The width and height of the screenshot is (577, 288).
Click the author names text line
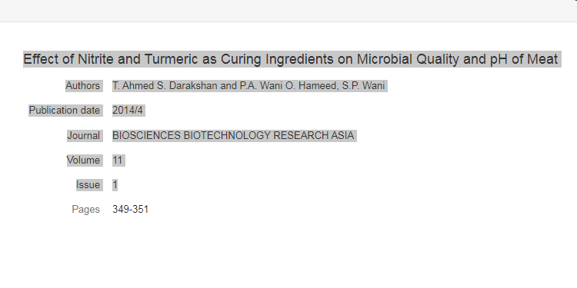pyautogui.click(x=248, y=85)
